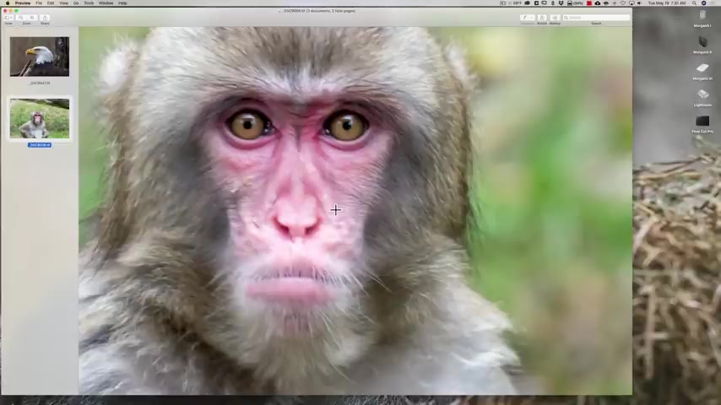Screen dimensions: 721x405
Task: Click the cloud upload menu bar icon
Action: point(597,3)
